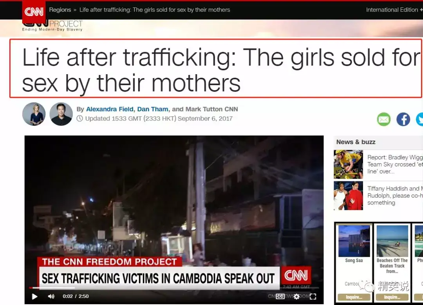Share article on Twitter
Screen dimensions: 423x305
pyautogui.click(x=420, y=119)
